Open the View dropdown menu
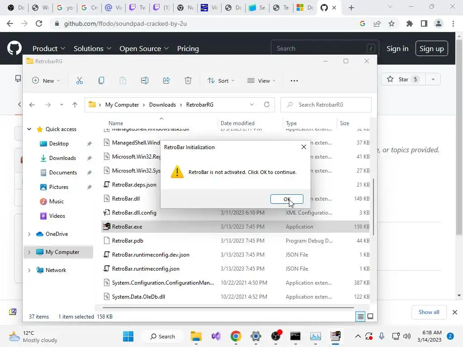463x347 pixels. (261, 80)
